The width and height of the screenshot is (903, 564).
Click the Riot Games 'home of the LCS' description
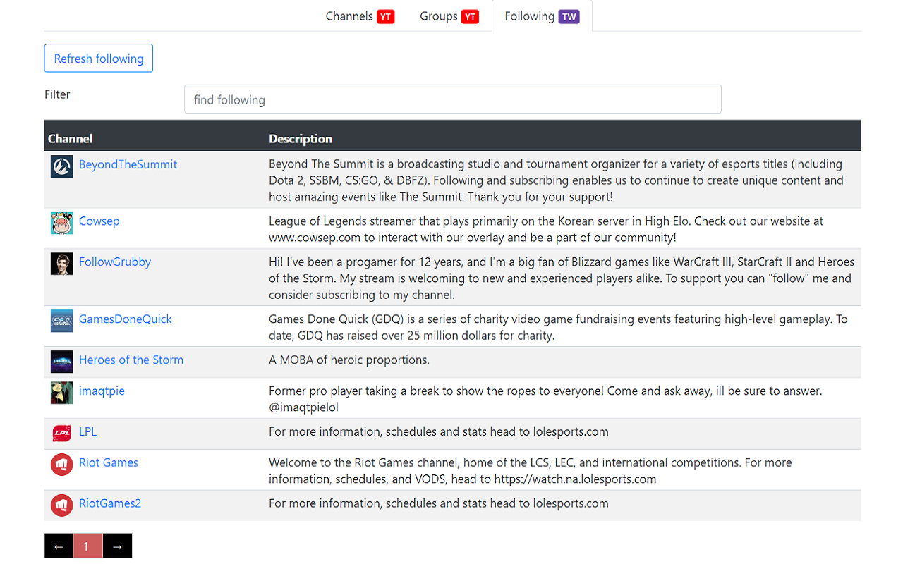tap(531, 471)
